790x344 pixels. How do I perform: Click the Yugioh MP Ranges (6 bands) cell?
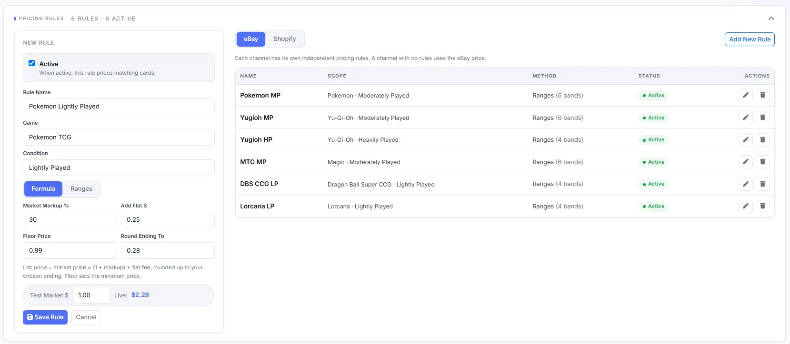click(x=558, y=118)
